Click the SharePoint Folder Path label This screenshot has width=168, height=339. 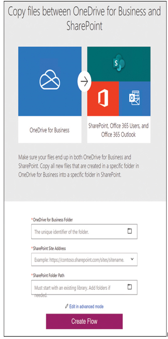click(x=49, y=275)
